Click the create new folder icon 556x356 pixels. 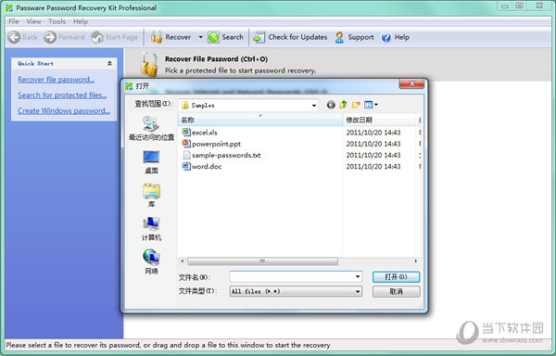(x=356, y=105)
